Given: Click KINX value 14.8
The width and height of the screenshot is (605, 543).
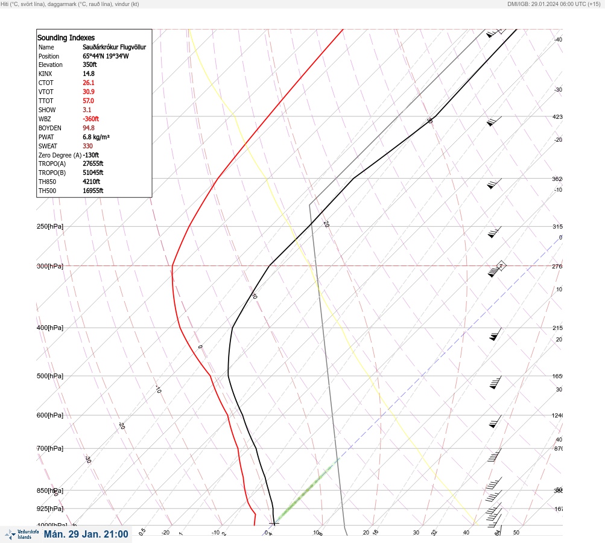Looking at the screenshot, I should click(x=88, y=74).
